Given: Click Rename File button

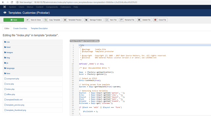Looking at the screenshot, I should pyautogui.click(x=128, y=20).
